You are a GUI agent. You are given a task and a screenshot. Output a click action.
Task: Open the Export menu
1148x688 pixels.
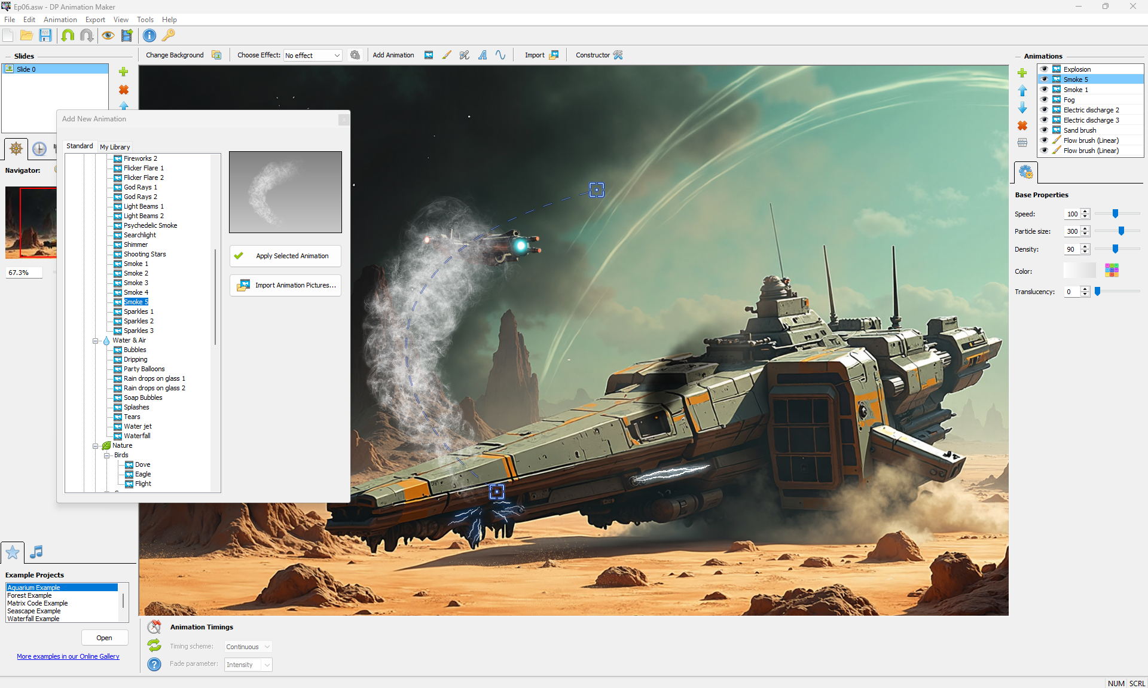point(95,20)
